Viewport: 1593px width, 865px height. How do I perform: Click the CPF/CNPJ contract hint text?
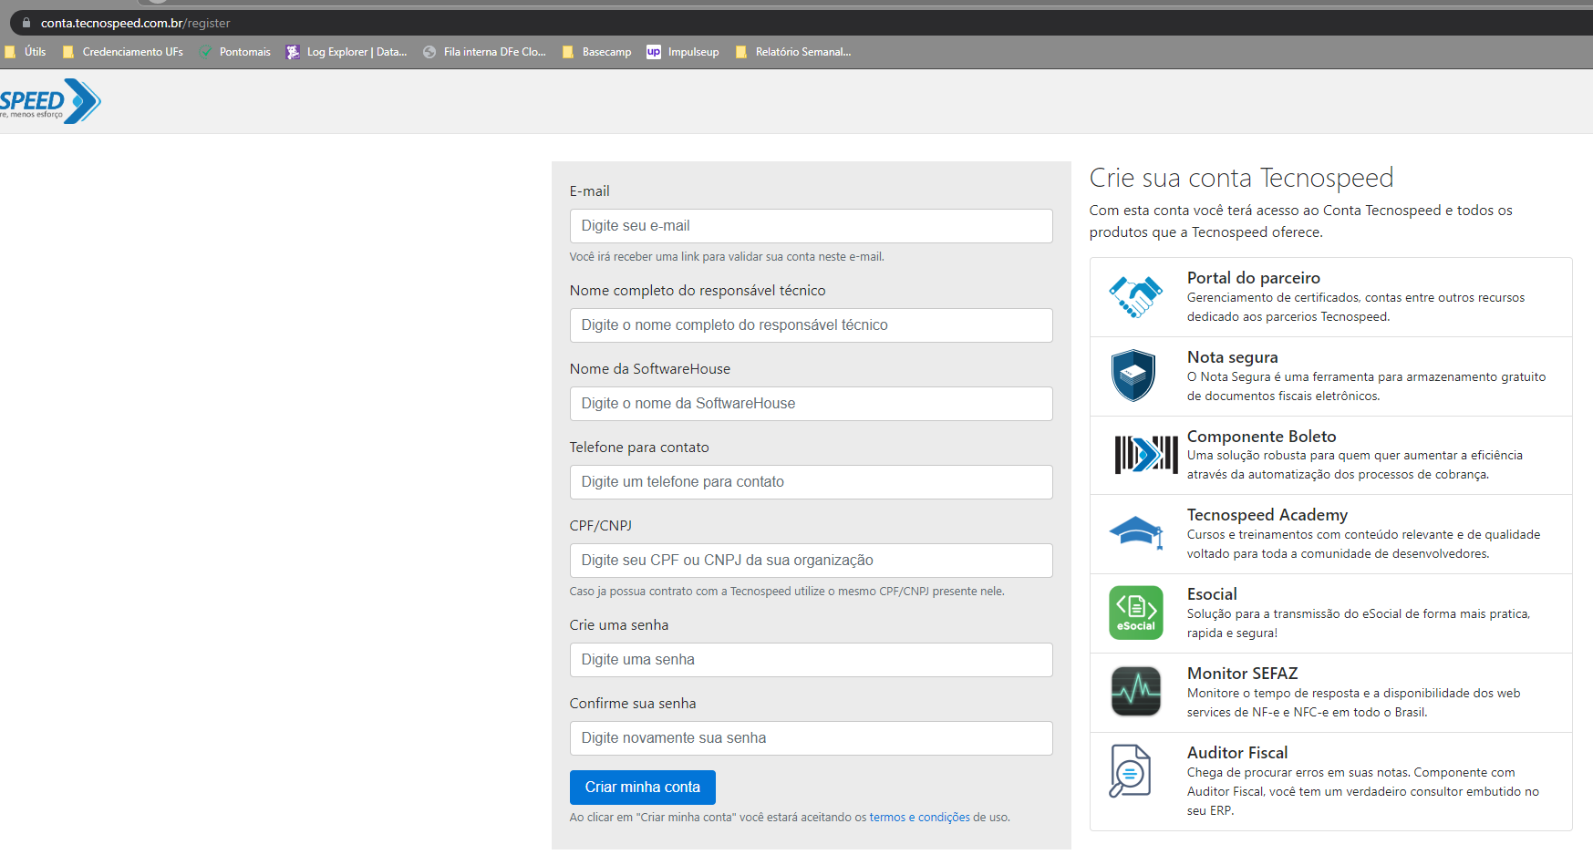pyautogui.click(x=787, y=592)
